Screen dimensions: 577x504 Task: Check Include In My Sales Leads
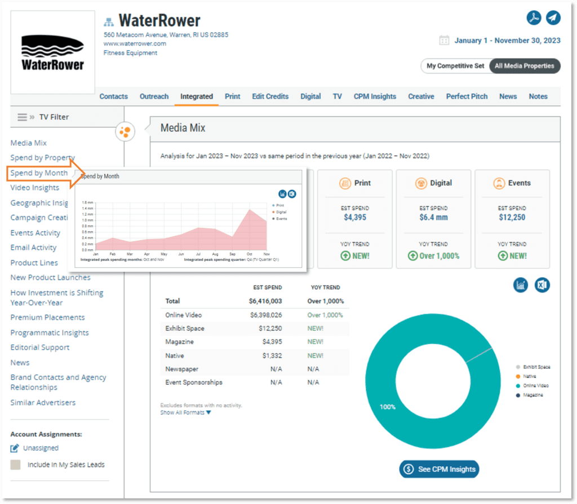[x=15, y=465]
